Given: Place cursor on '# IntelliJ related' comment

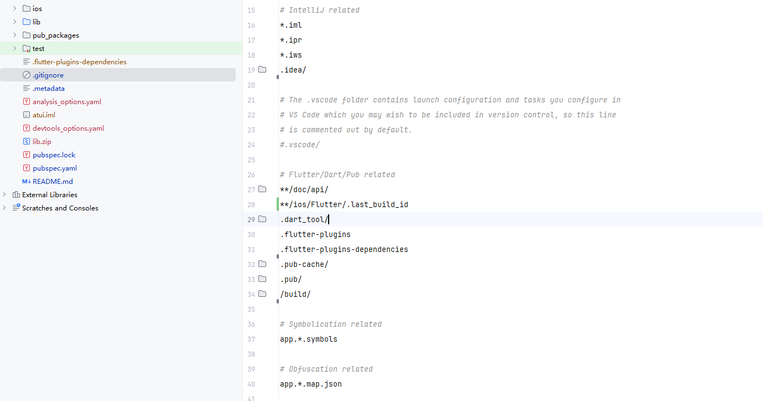Looking at the screenshot, I should (x=320, y=10).
